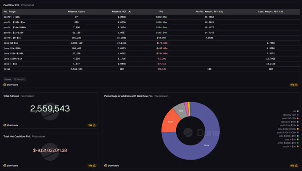Select the 'loss $10k-$100k' row label
This screenshot has height=171, width=302.
click(x=13, y=53)
